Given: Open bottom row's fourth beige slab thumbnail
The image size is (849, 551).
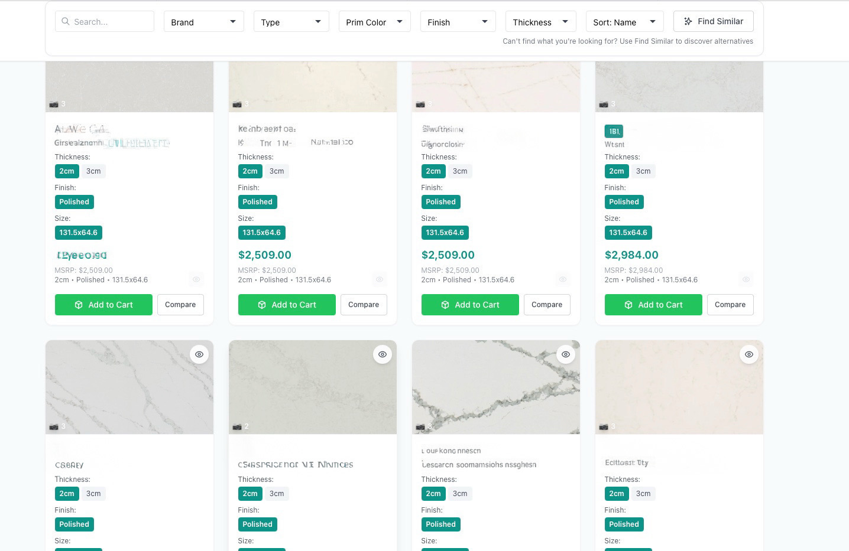Looking at the screenshot, I should (679, 387).
